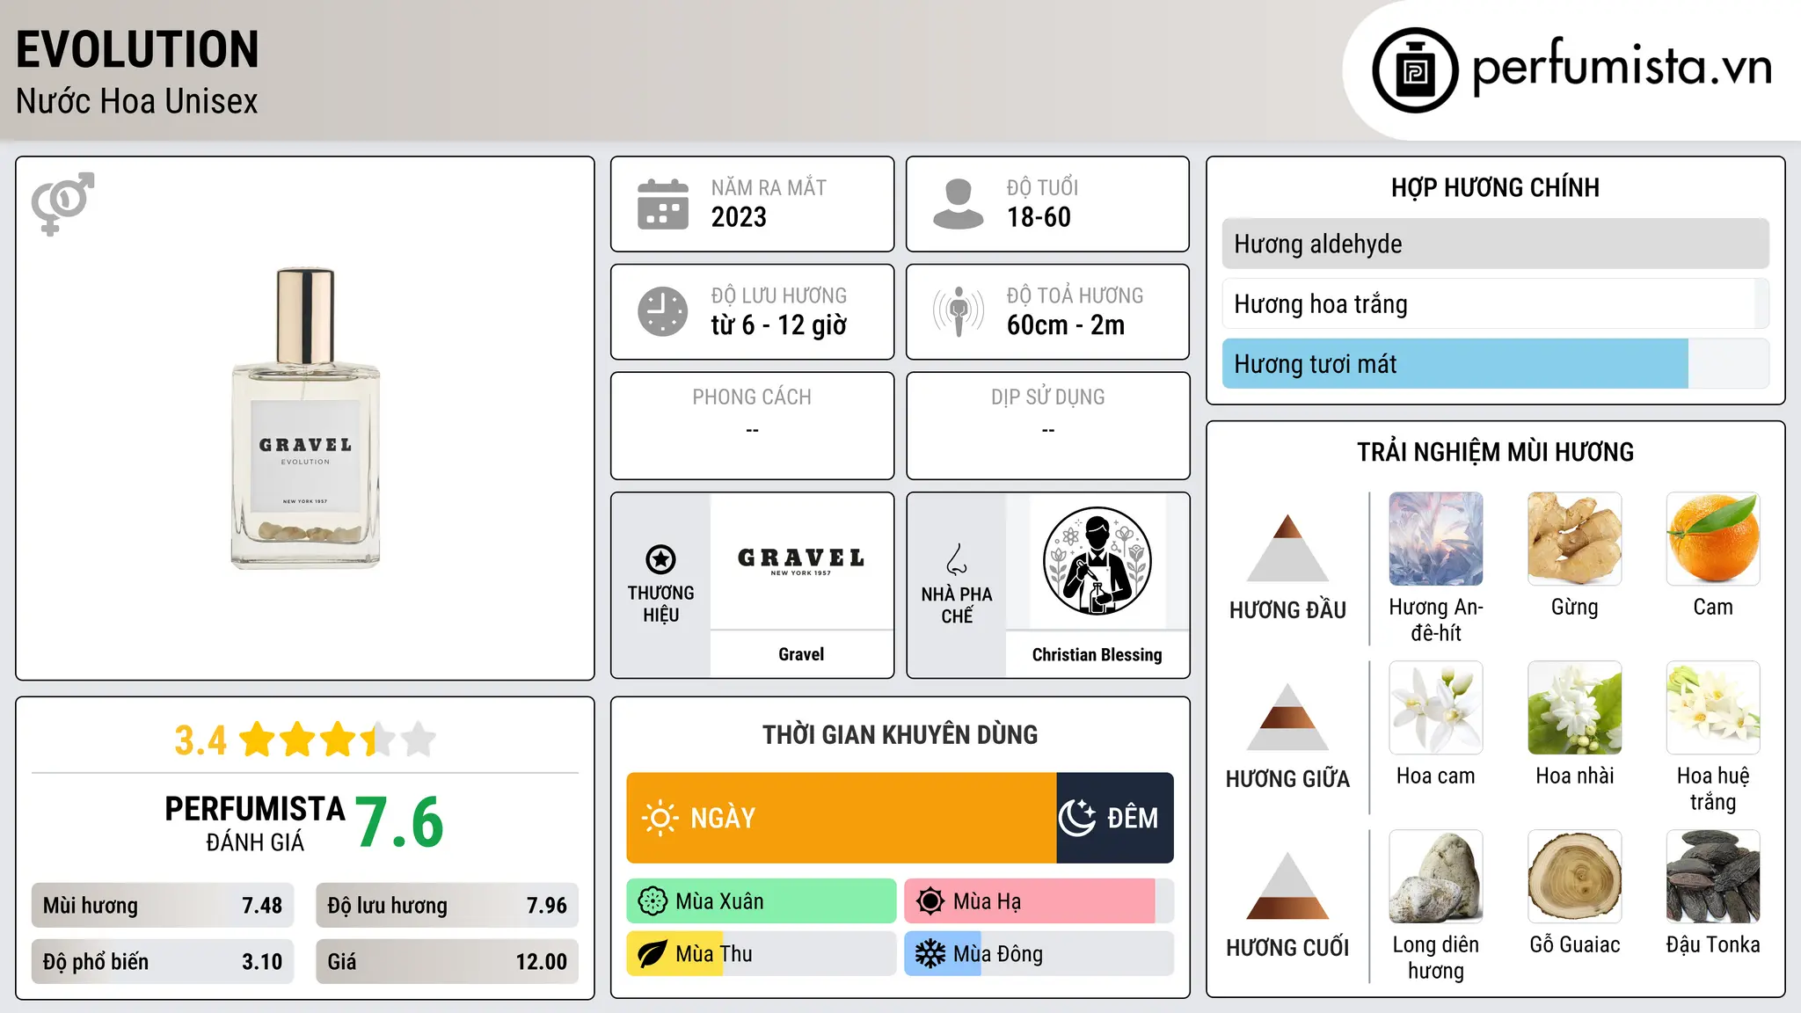This screenshot has width=1801, height=1013.
Task: Click the nose icon above Nhà pha chế
Action: click(x=957, y=559)
